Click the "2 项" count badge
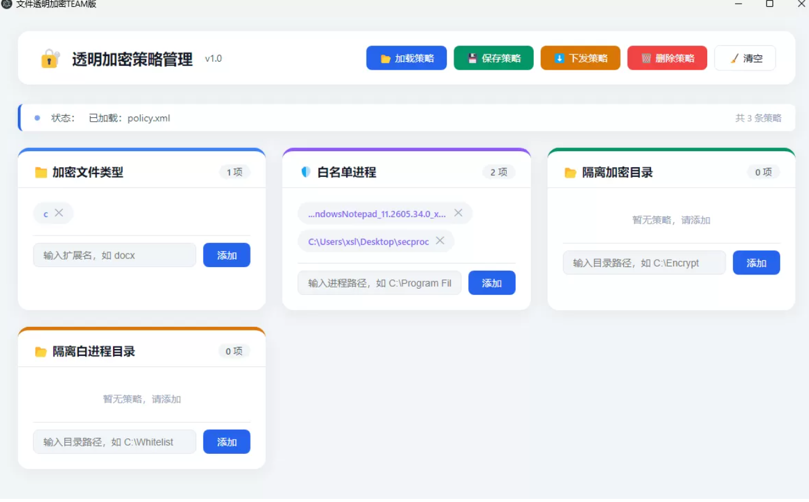Viewport: 809px width, 502px height. 499,172
